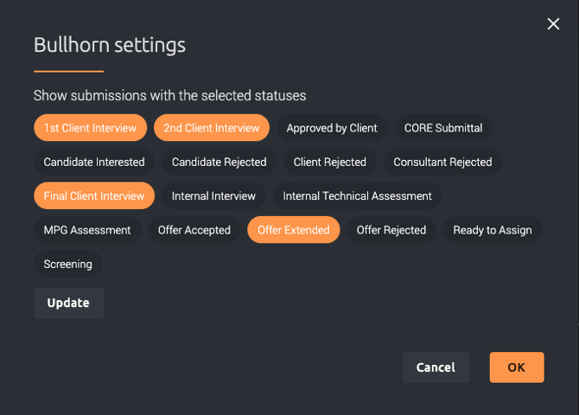Enable the Candidate Rejected status chip
The height and width of the screenshot is (415, 579).
click(x=220, y=162)
